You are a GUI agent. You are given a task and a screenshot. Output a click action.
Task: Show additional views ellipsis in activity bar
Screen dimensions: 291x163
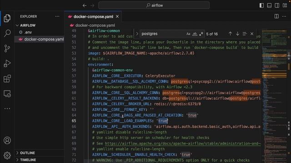(x=7, y=109)
